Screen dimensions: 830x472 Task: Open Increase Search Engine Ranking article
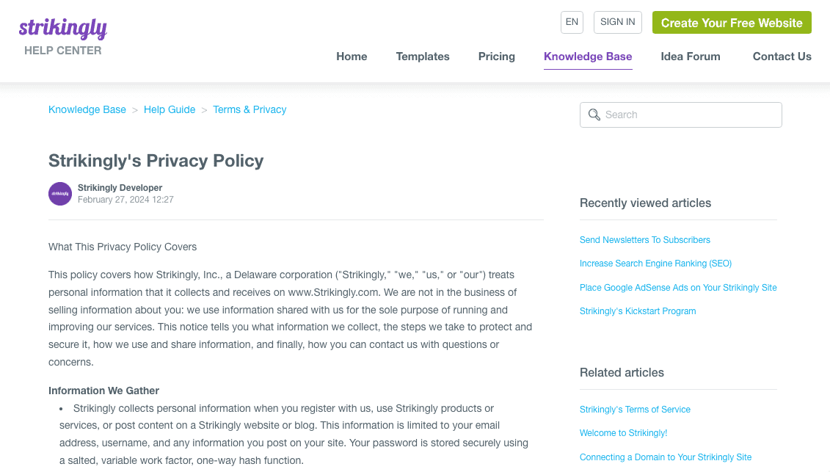pos(655,264)
